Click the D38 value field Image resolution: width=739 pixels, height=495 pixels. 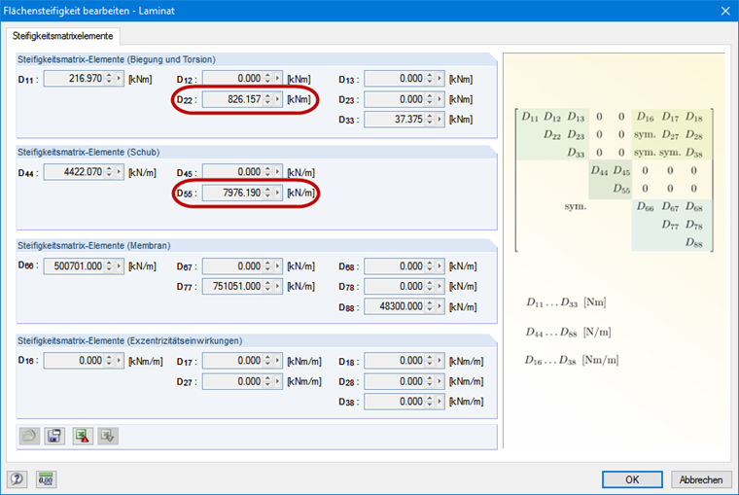[395, 402]
